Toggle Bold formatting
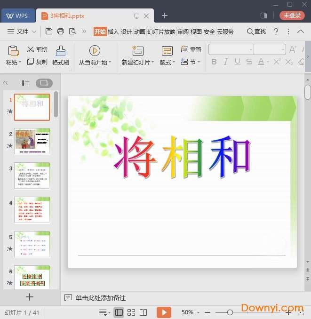 [x=214, y=62]
